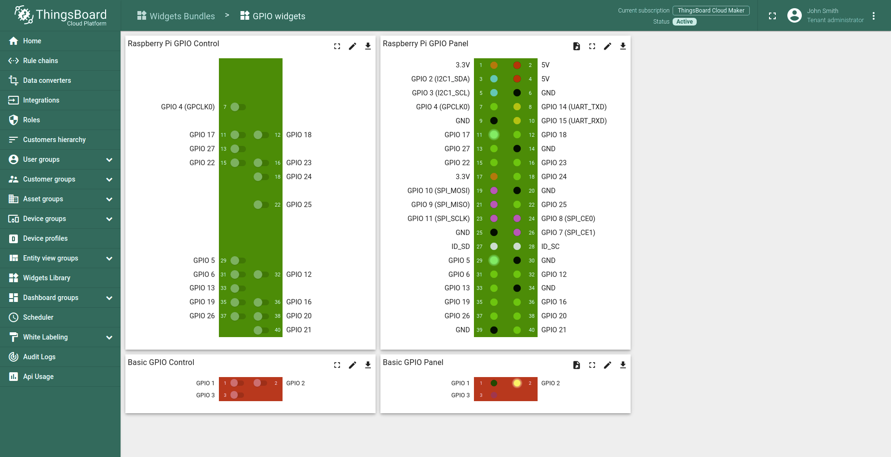The height and width of the screenshot is (457, 891).
Task: Download Basic GPIO Panel widget
Action: pos(623,365)
